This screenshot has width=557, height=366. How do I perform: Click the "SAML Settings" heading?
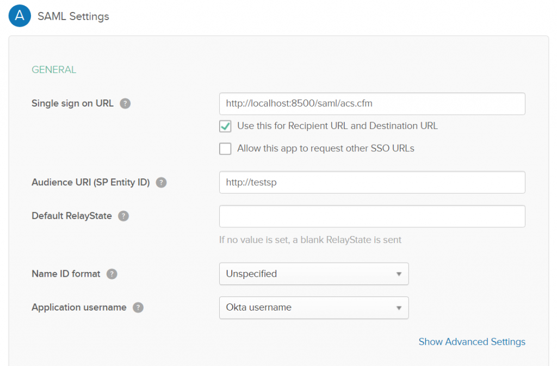pos(72,16)
